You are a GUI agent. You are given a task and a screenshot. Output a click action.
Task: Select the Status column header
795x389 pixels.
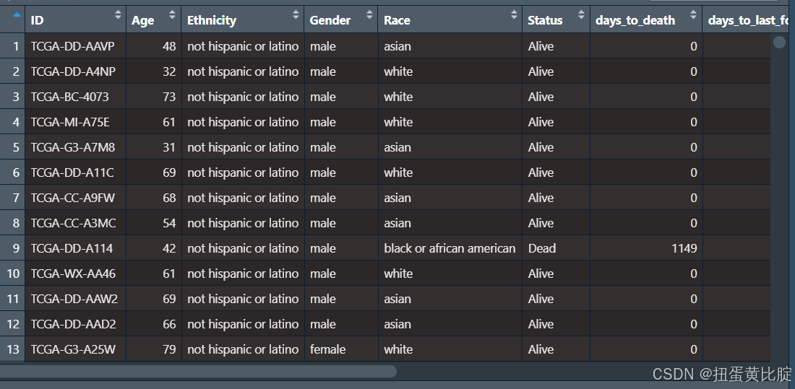point(556,19)
